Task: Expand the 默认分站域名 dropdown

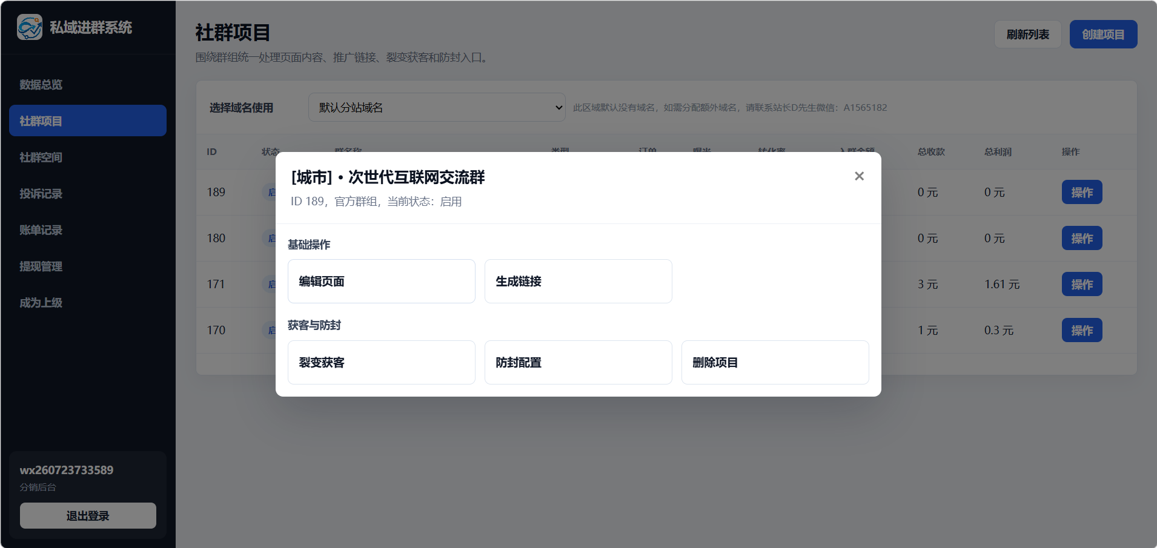Action: tap(437, 107)
